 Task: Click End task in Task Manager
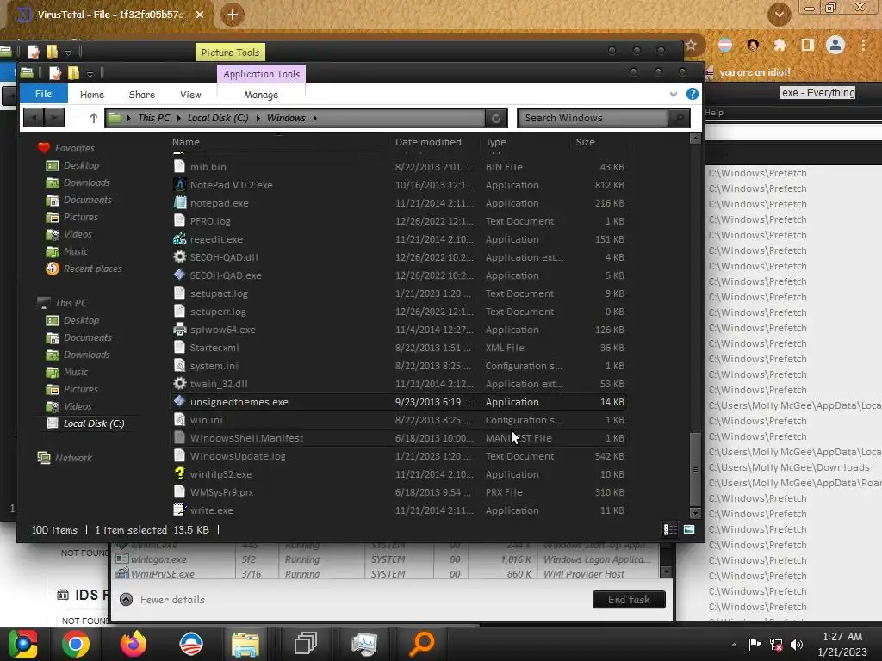click(x=629, y=599)
